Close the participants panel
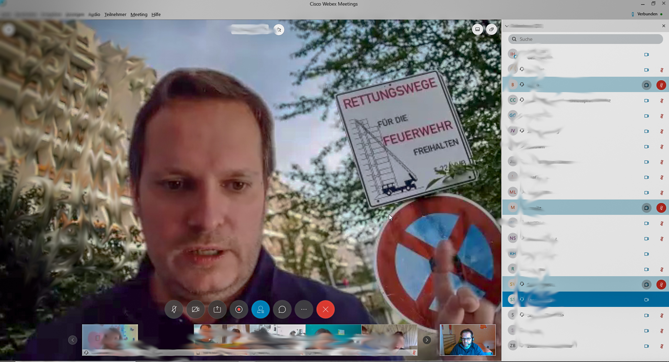The image size is (669, 362). (663, 26)
